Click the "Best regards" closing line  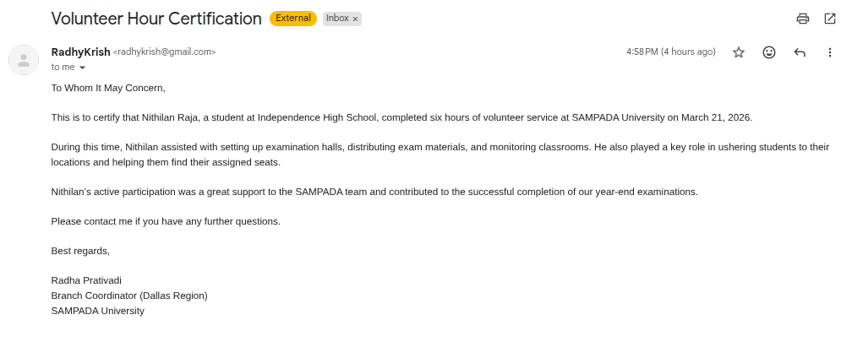(80, 251)
